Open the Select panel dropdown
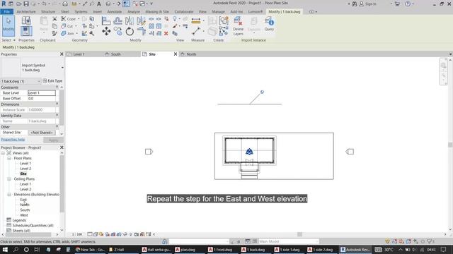Screen dimensions: 453x254 click(x=8, y=40)
